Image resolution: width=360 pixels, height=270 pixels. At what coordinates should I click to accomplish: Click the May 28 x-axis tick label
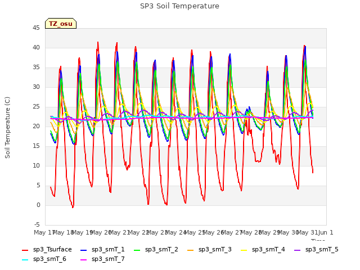[251, 232]
